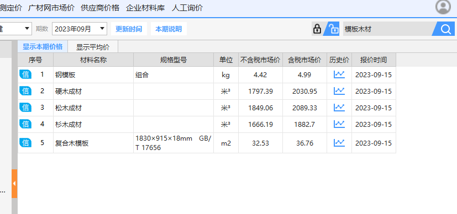Switch to 人工询价 tab
The width and height of the screenshot is (457, 214).
187,8
